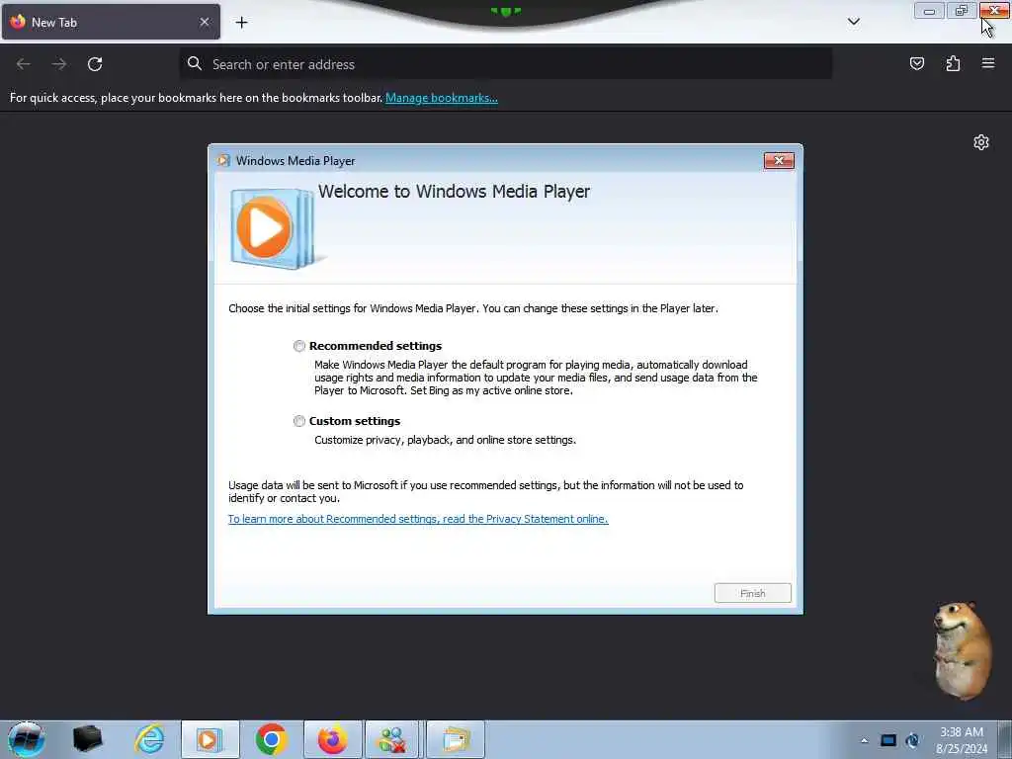This screenshot has height=759, width=1012.
Task: Click the Show desktop strip at the taskbar end
Action: [1004, 739]
